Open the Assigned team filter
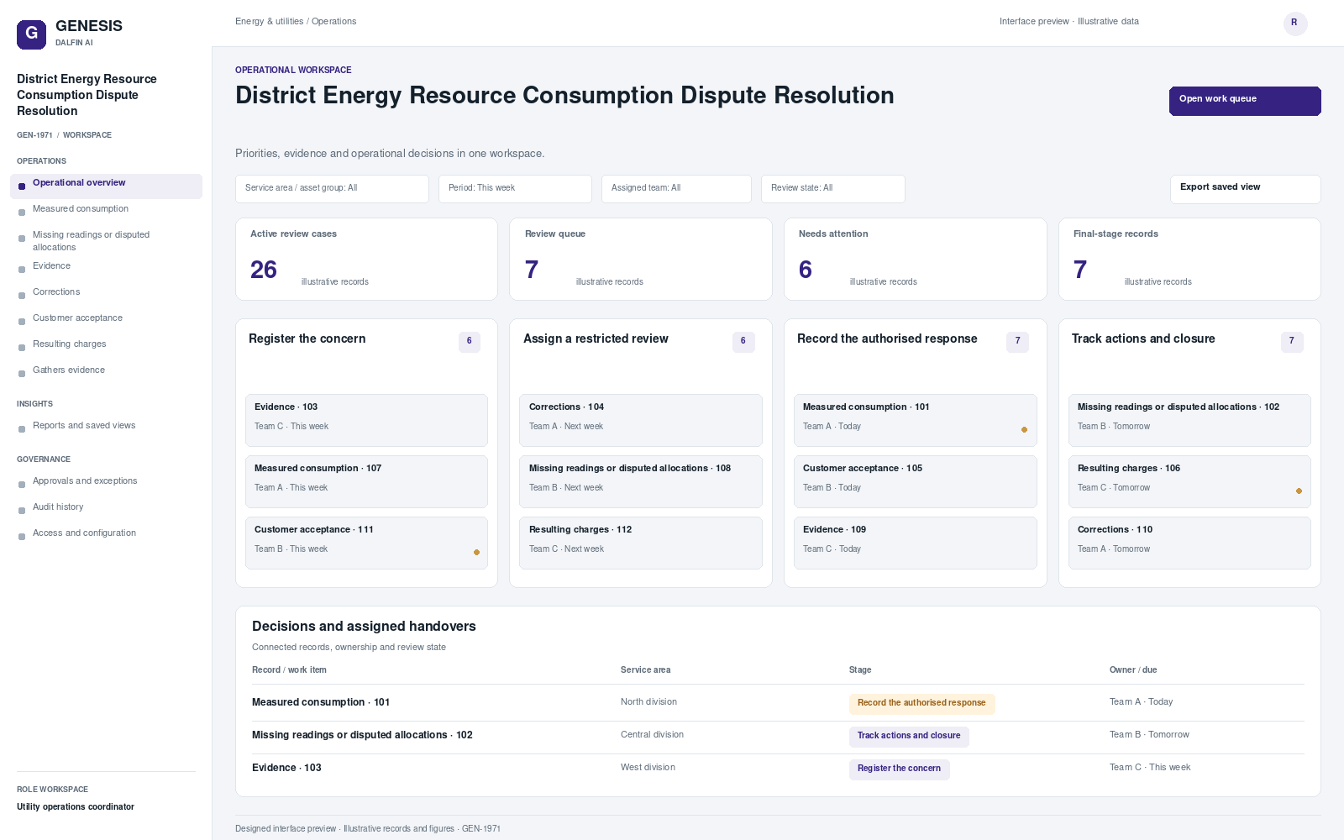Image resolution: width=1344 pixels, height=840 pixels. [x=676, y=189]
